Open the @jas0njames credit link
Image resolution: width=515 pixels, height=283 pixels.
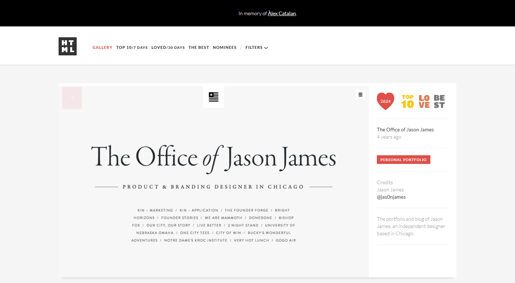tap(391, 197)
